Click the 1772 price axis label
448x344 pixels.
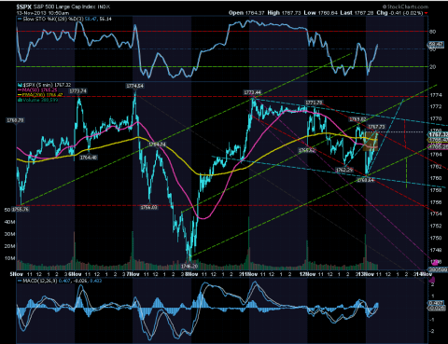436,106
